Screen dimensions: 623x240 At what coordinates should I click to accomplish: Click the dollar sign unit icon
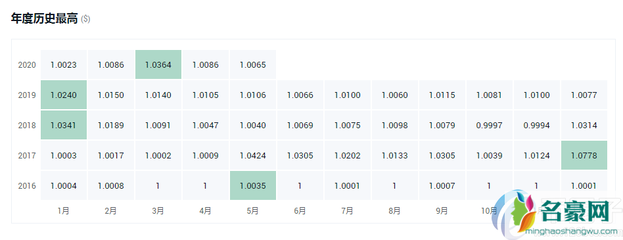[x=85, y=19]
